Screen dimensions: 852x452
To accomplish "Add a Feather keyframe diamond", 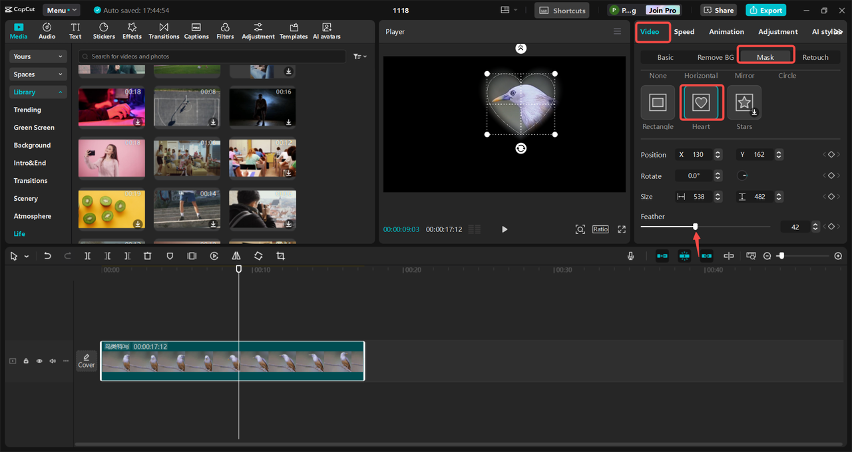I will coord(831,227).
